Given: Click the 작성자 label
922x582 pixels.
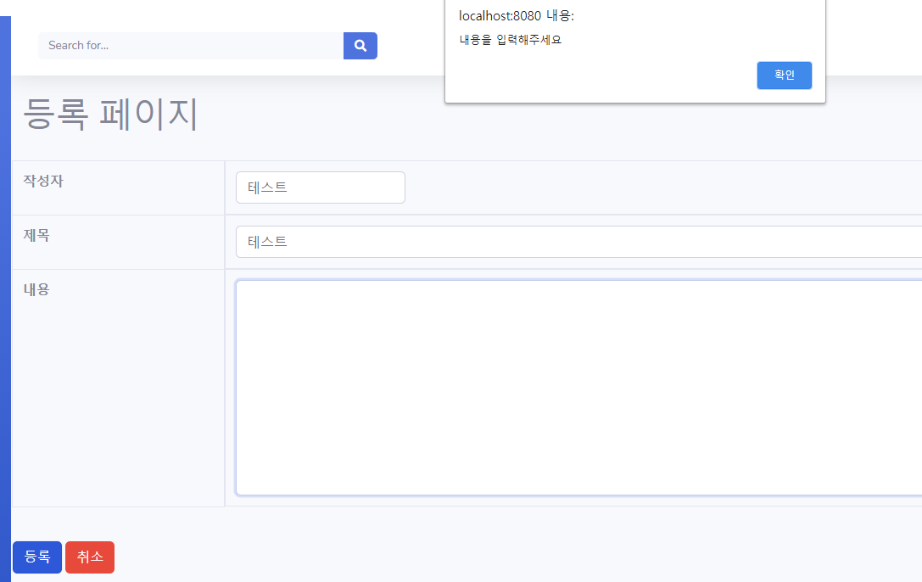Looking at the screenshot, I should point(43,181).
